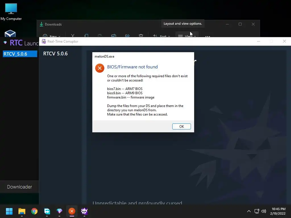Click the 'bios7.bin -- ARM7 BIOS' line
Screen dimensions: 291x218
pyautogui.click(x=125, y=89)
